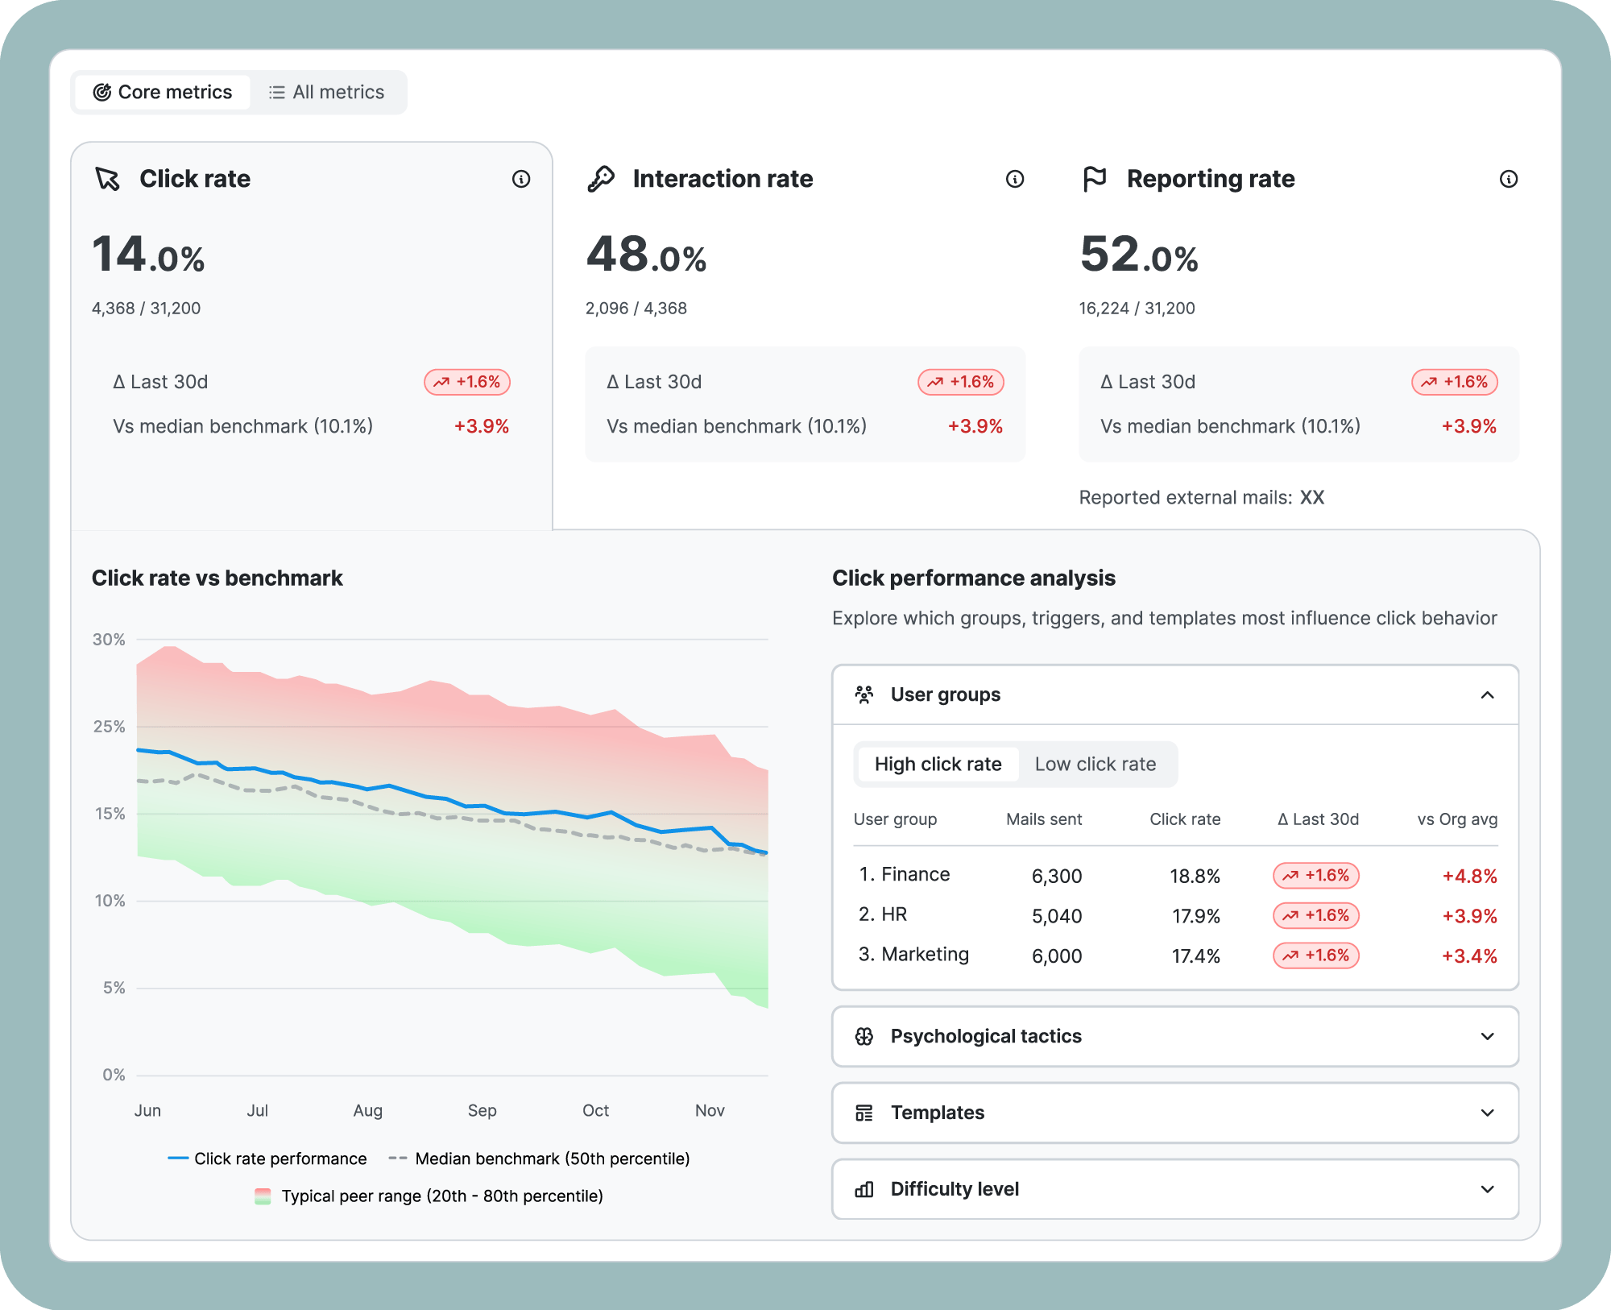Image resolution: width=1611 pixels, height=1310 pixels.
Task: Open the All metrics tab
Action: [x=327, y=93]
